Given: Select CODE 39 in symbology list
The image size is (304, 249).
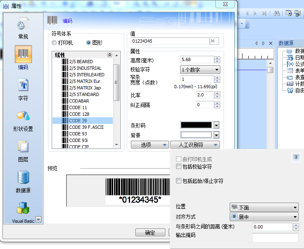Looking at the screenshot, I should point(82,121).
